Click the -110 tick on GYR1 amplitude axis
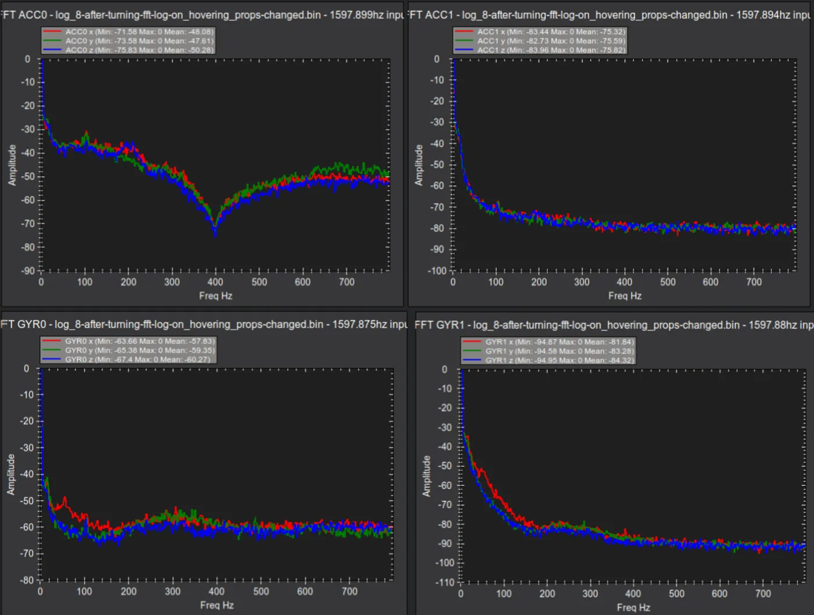The height and width of the screenshot is (615, 814). click(x=445, y=582)
